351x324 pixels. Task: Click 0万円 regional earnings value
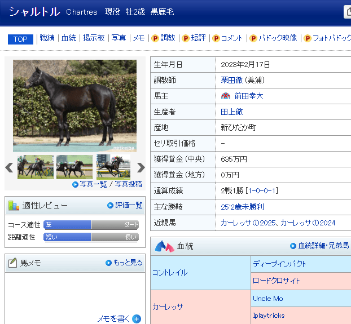pyautogui.click(x=230, y=175)
